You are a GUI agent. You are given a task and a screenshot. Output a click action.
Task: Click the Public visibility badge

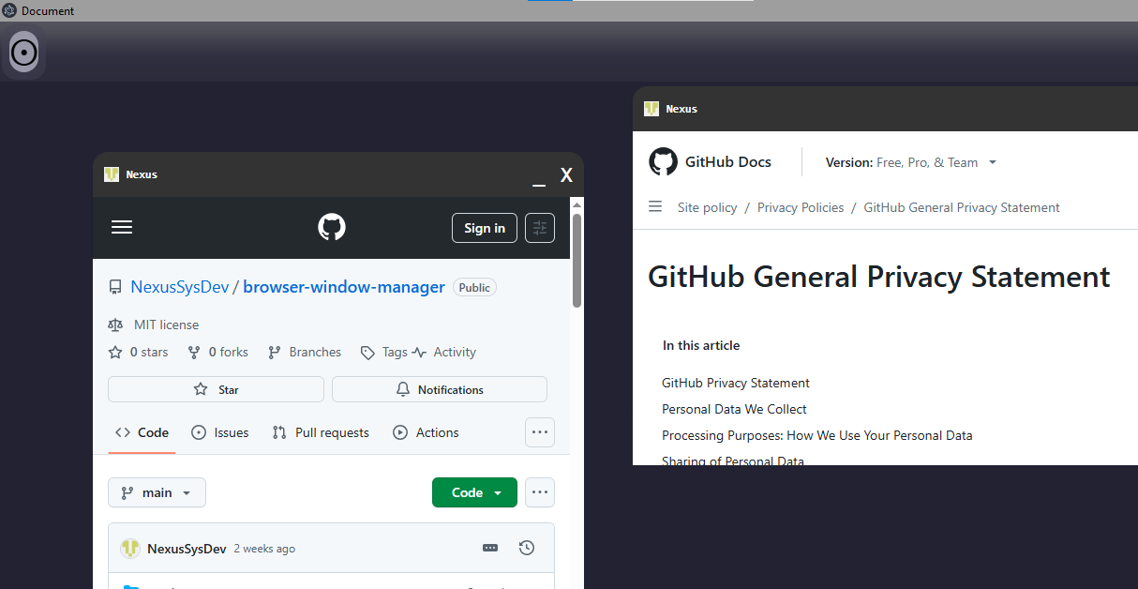[x=474, y=287]
